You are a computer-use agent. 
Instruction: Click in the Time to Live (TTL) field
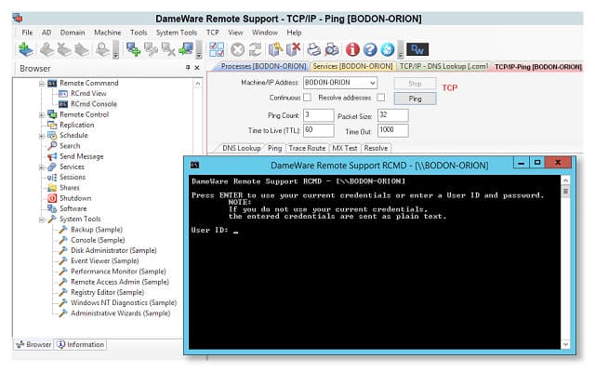point(319,130)
